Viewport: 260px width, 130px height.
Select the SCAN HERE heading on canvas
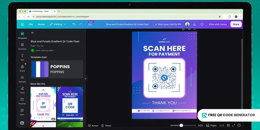point(164,48)
